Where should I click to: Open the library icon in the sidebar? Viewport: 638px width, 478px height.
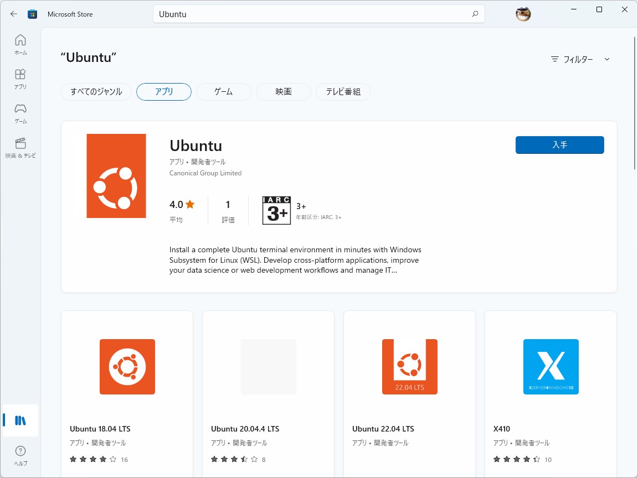pyautogui.click(x=20, y=420)
